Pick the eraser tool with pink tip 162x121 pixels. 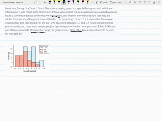(x=50, y=2)
